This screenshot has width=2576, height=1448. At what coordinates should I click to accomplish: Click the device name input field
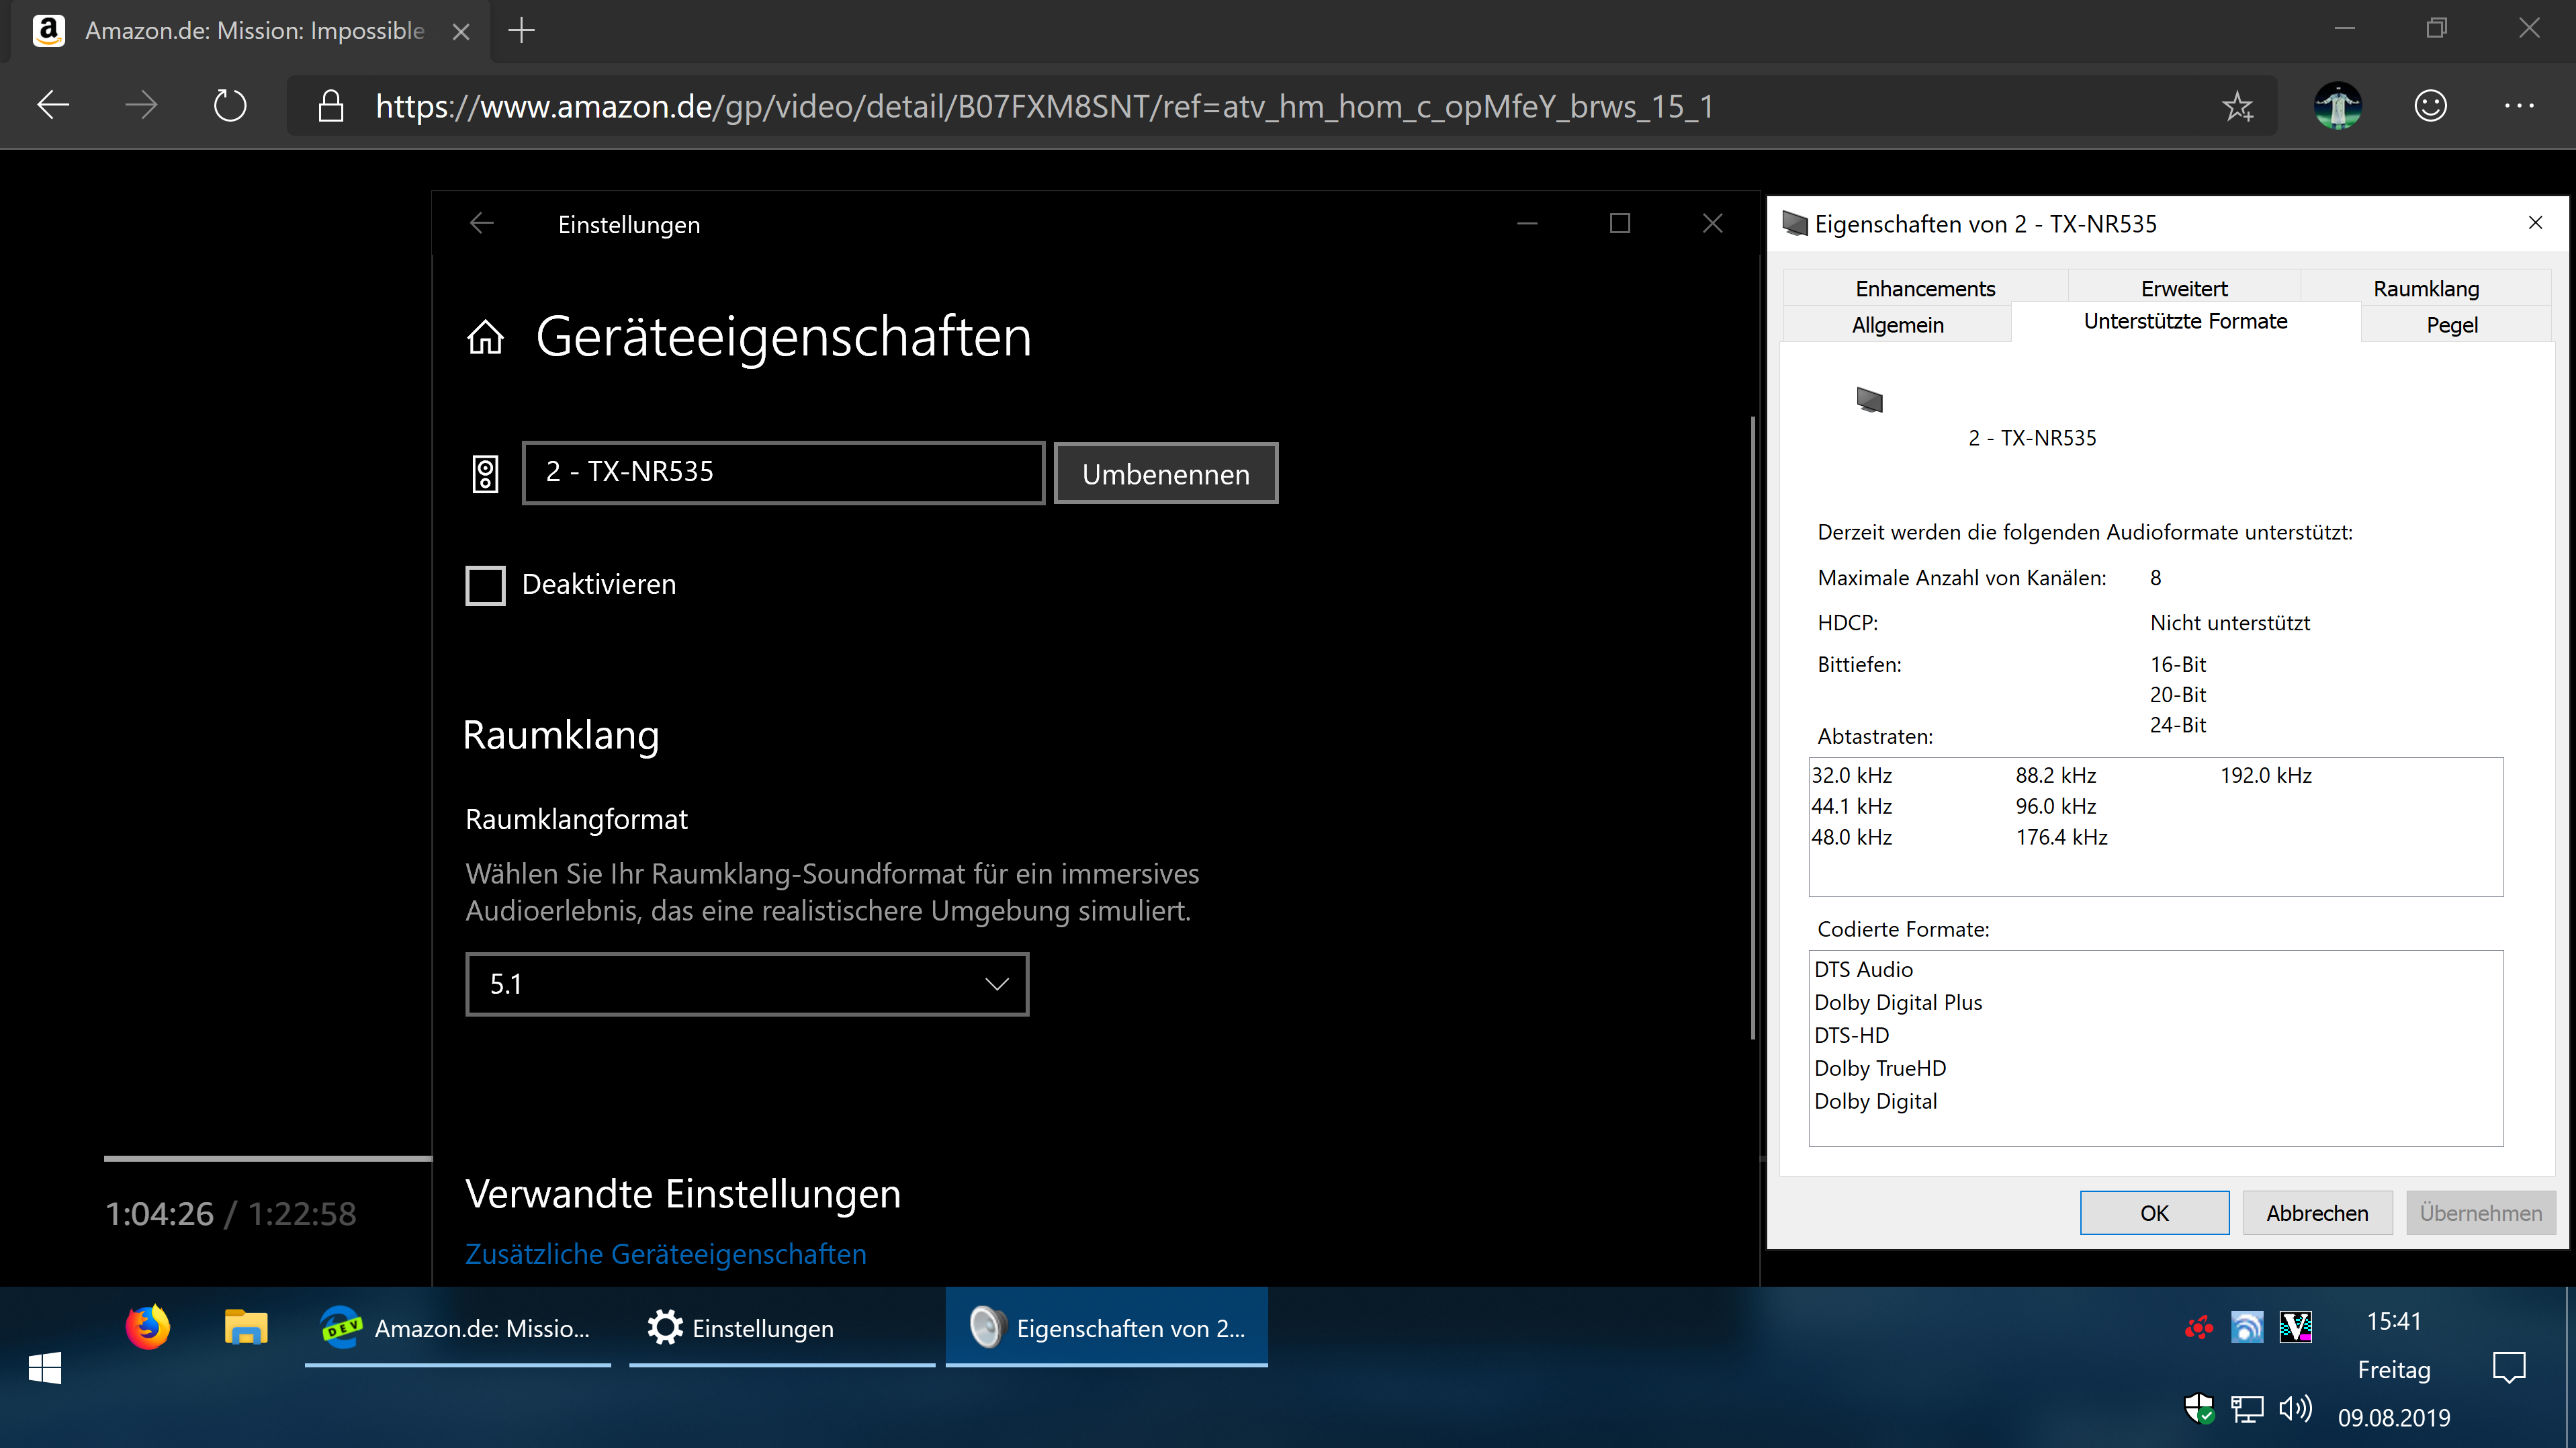tap(783, 472)
